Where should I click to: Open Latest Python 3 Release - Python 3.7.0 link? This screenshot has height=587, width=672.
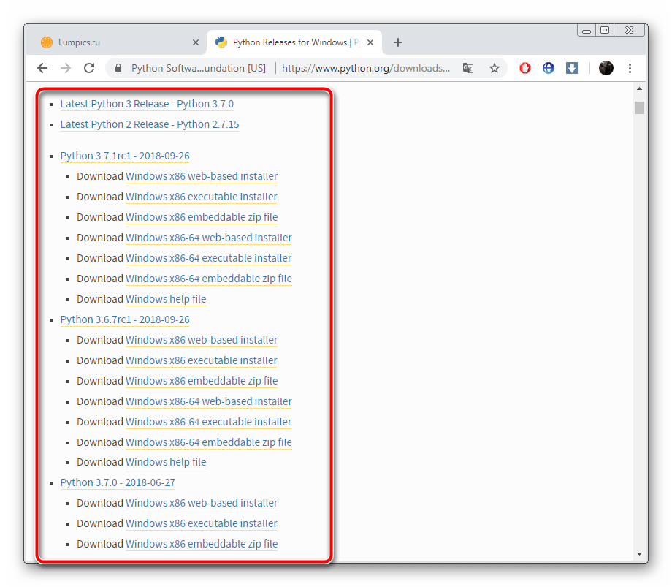click(x=147, y=105)
